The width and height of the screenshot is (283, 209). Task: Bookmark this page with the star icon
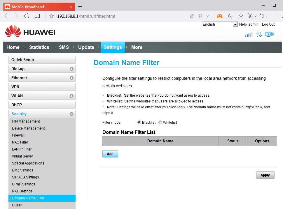(x=52, y=16)
